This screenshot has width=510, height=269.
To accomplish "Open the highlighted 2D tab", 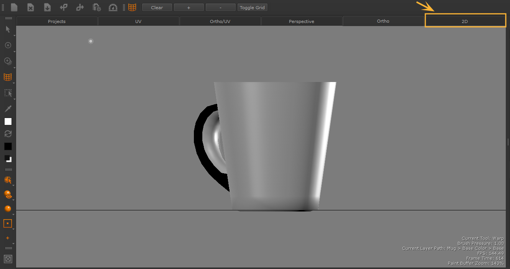I will (x=465, y=21).
